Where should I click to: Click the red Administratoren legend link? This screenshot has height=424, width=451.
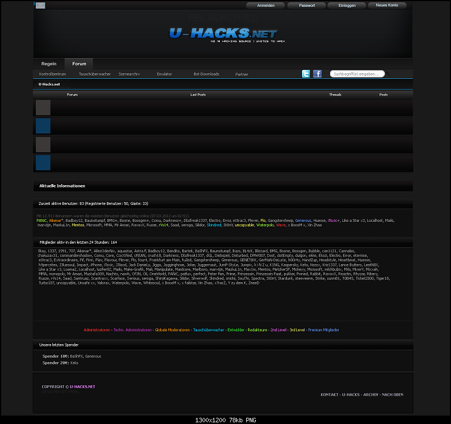[x=97, y=330]
